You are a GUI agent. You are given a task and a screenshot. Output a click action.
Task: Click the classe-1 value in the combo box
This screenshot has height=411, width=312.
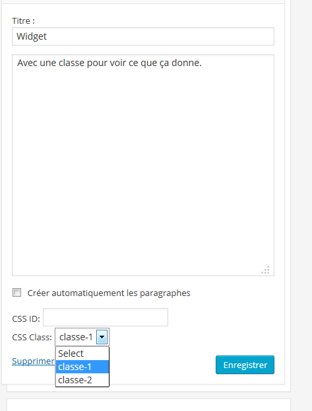click(76, 337)
